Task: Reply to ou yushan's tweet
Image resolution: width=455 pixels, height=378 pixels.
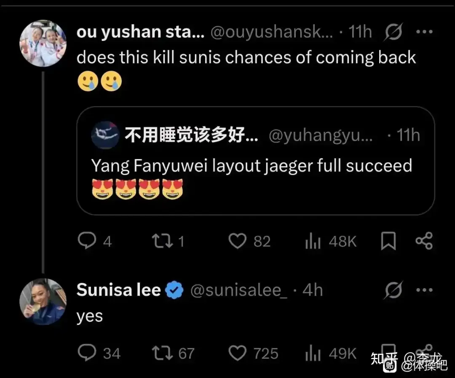Action: click(87, 241)
